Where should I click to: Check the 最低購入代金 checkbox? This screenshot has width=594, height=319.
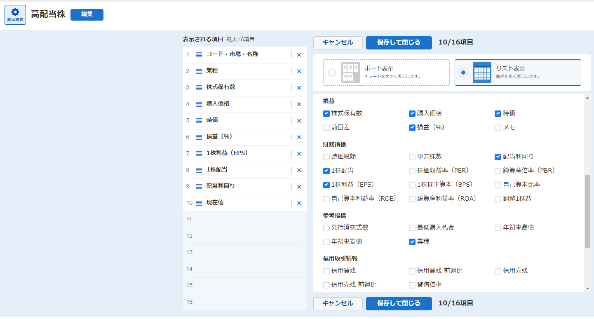[412, 228]
